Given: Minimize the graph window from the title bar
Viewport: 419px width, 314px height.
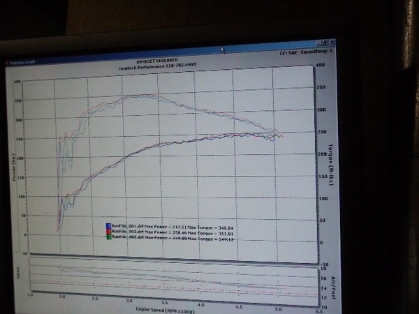Looking at the screenshot, I should pyautogui.click(x=319, y=43).
